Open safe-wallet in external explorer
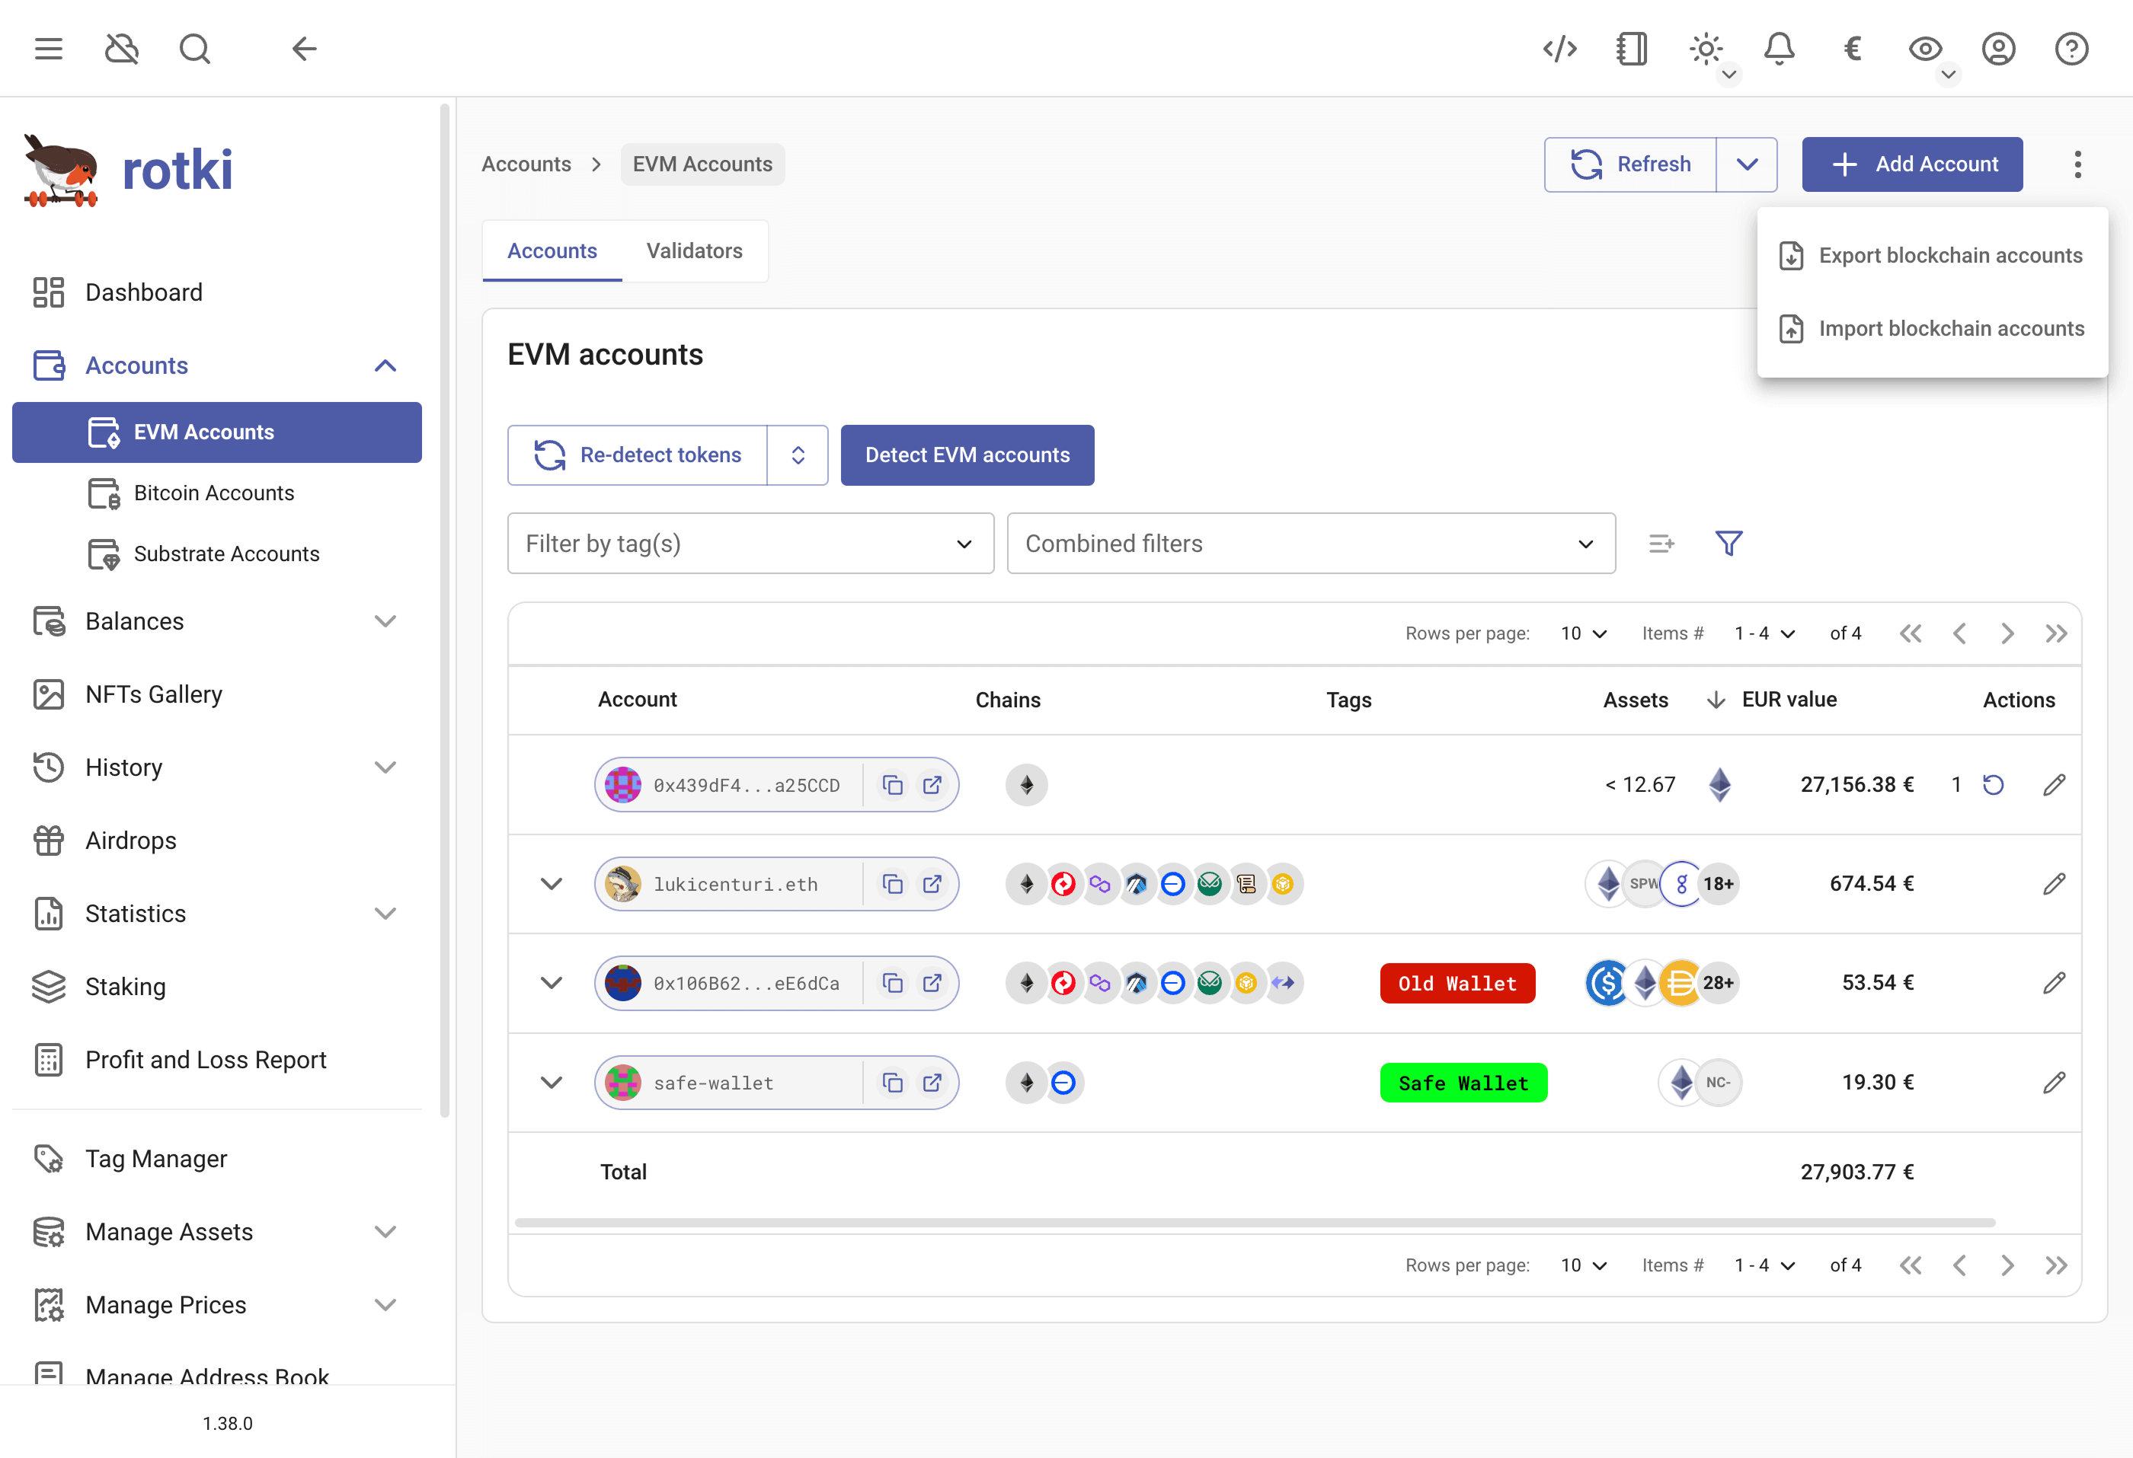 pyautogui.click(x=932, y=1083)
